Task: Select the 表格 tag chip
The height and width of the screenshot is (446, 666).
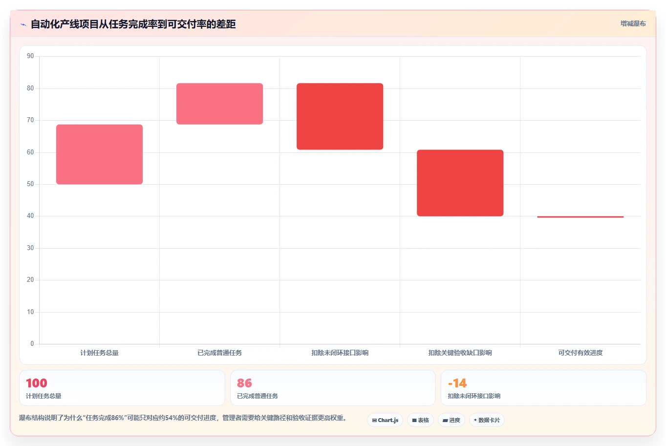Action: pos(420,420)
